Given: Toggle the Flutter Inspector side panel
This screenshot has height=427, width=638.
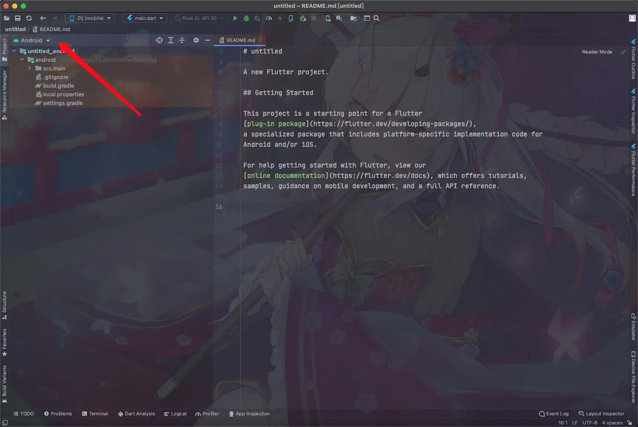Looking at the screenshot, I should click(x=633, y=111).
